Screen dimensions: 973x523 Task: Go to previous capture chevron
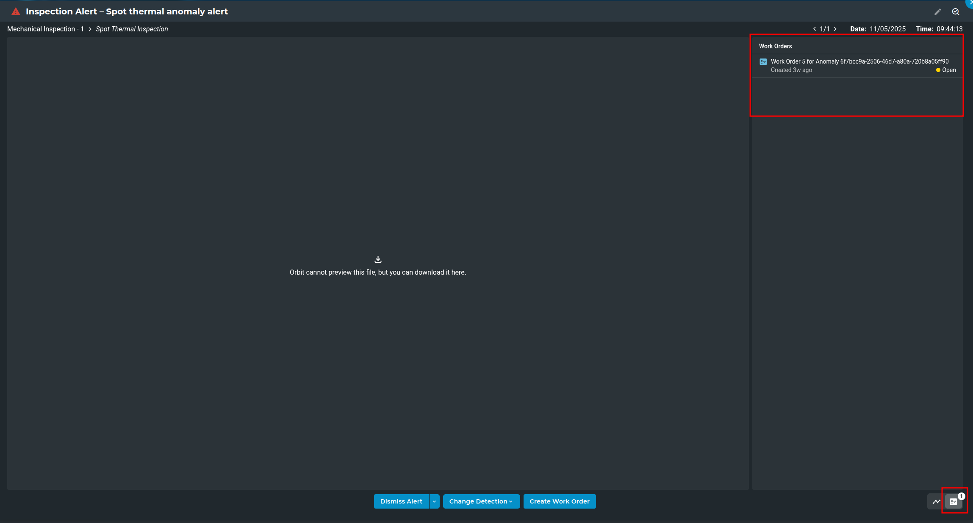coord(814,29)
